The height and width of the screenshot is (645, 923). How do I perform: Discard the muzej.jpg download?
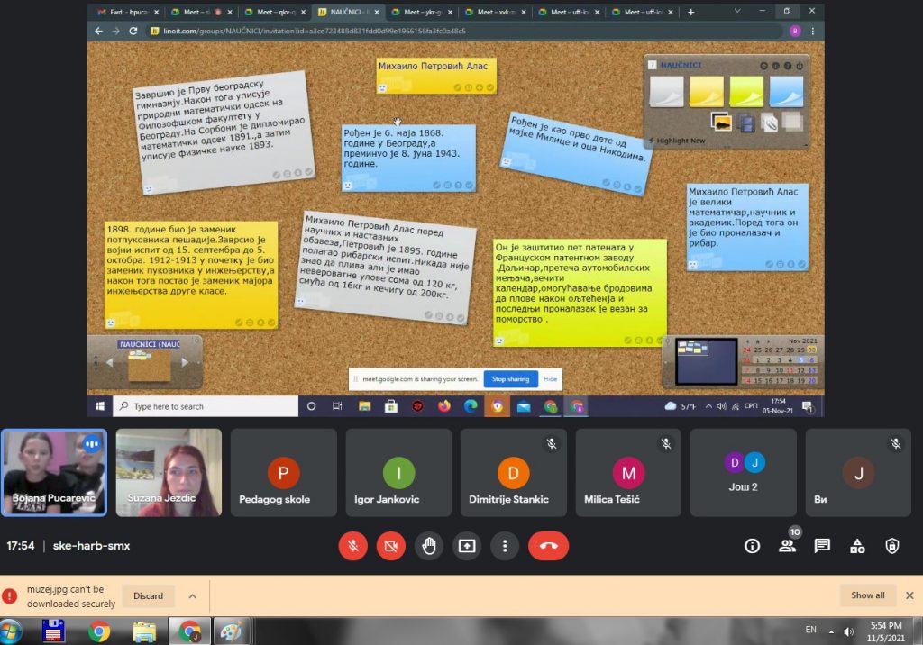click(149, 595)
